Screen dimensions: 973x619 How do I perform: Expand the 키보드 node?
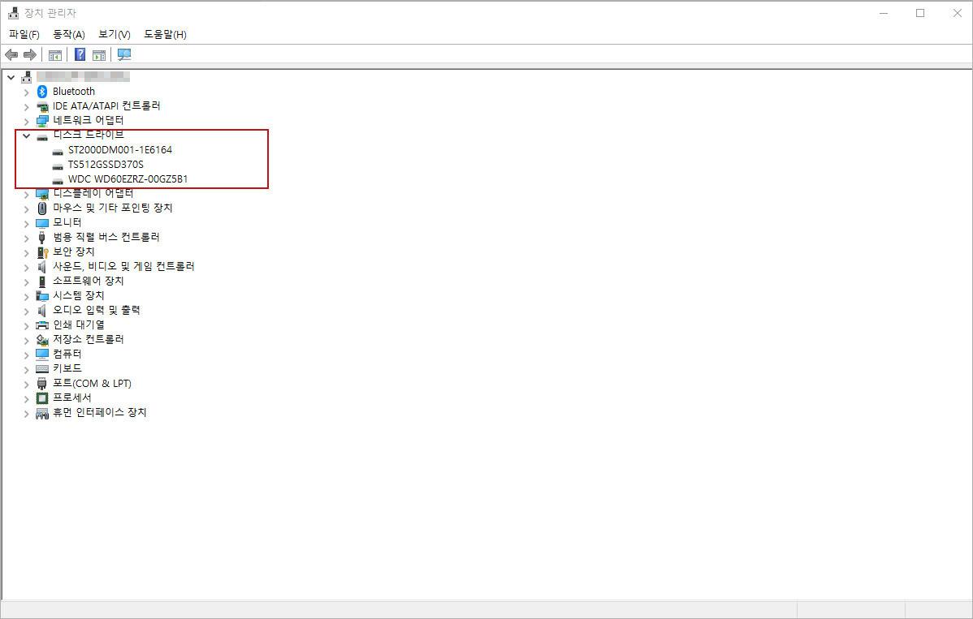(x=26, y=369)
